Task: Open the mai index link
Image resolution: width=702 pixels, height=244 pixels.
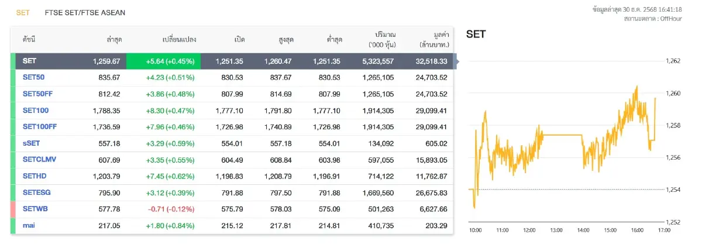Action: 29,225
